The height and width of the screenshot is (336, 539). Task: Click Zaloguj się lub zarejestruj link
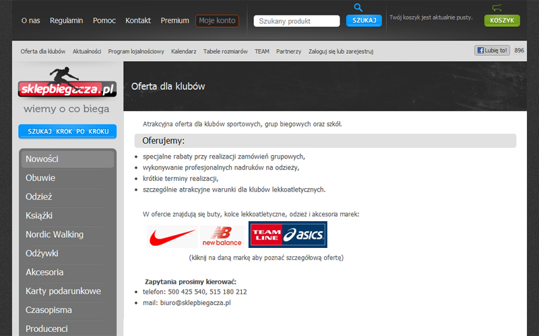click(341, 52)
